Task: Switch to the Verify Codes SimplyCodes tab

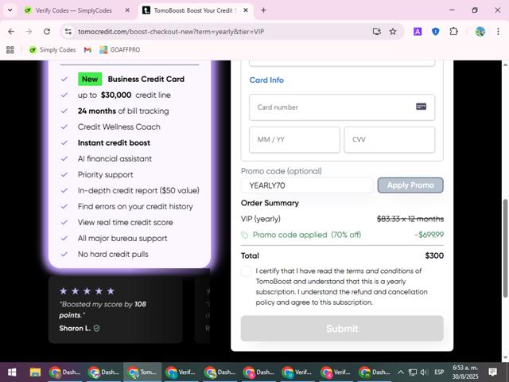Action: tap(73, 10)
